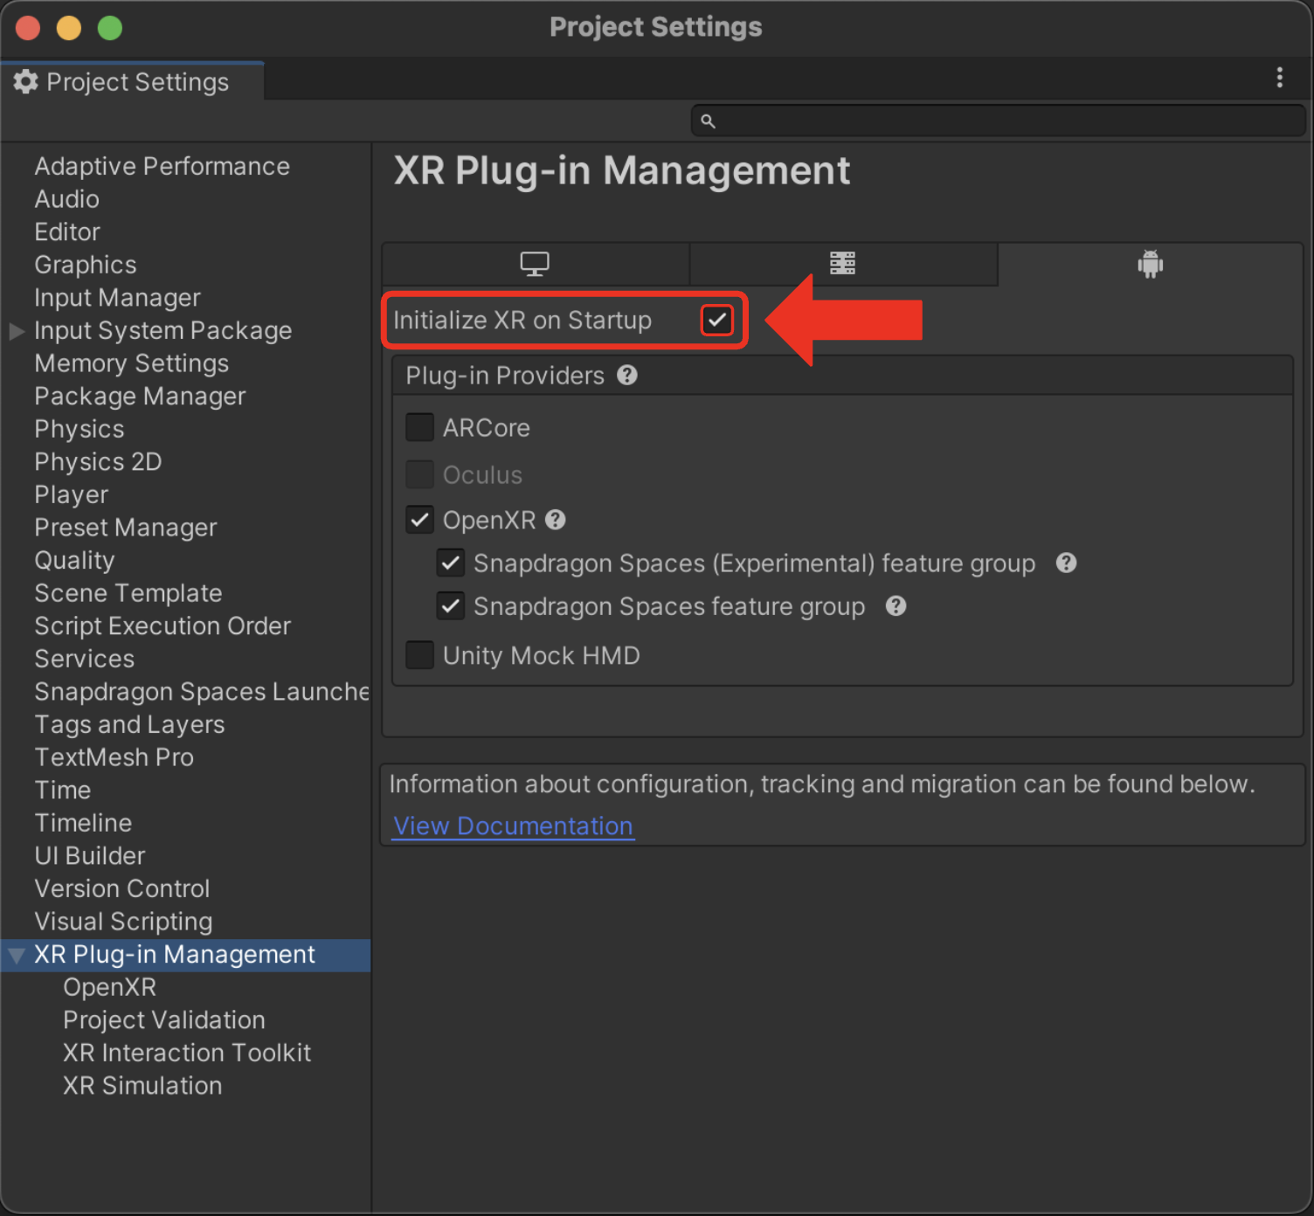Open Timeline settings
1314x1216 pixels.
click(x=83, y=823)
